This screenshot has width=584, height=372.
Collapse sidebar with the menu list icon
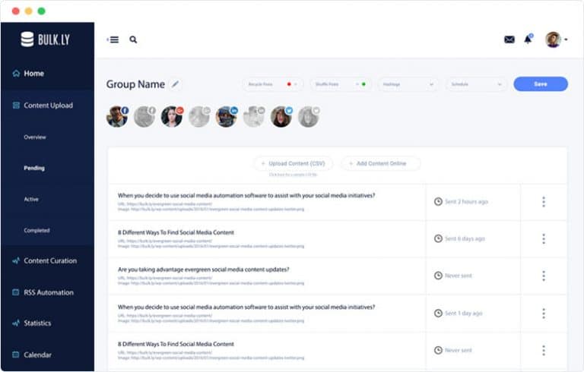tap(113, 39)
